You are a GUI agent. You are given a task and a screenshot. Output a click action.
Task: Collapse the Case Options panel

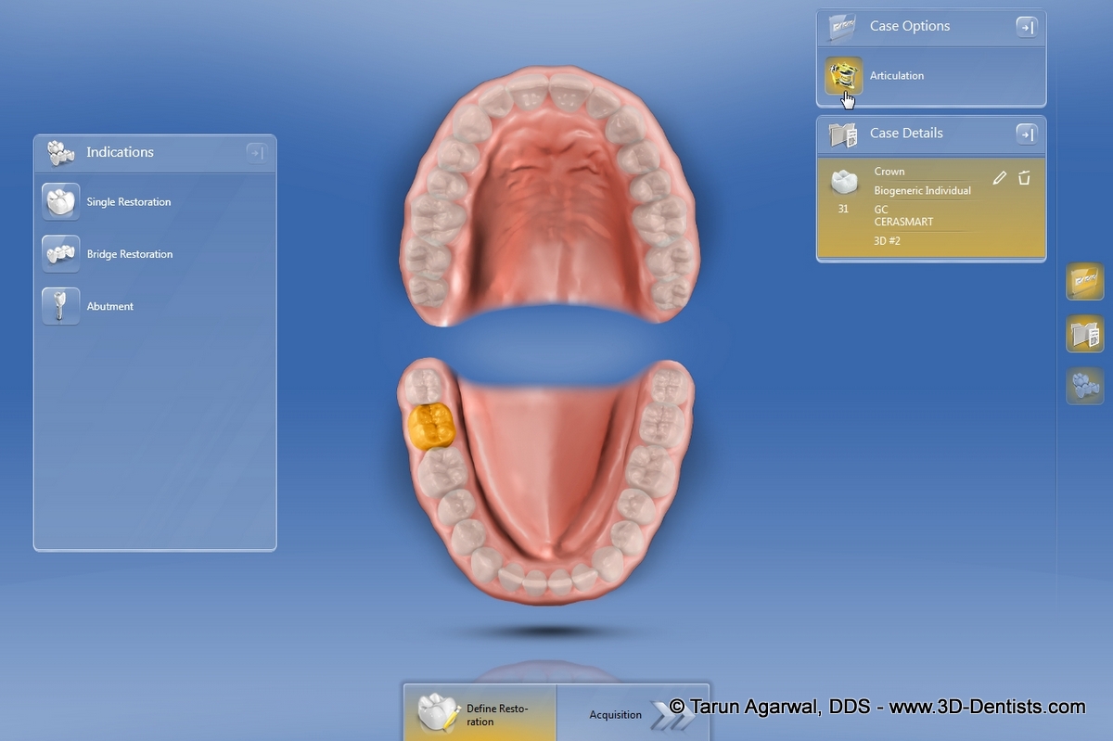point(1026,28)
